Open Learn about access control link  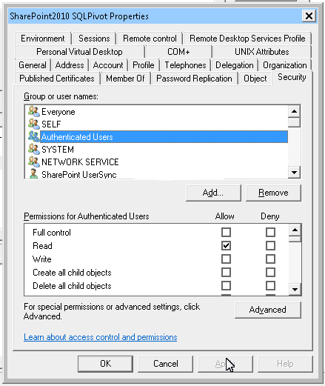click(101, 337)
